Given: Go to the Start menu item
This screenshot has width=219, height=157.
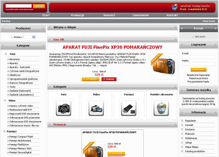Looking at the screenshot, I should [x=46, y=15].
